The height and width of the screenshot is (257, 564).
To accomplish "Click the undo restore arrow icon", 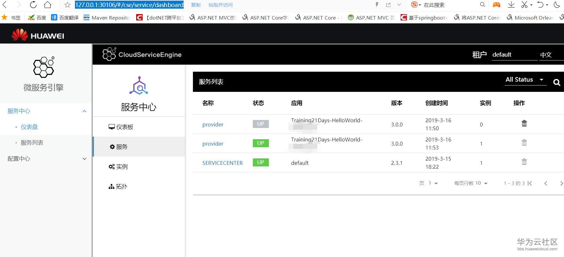I will pyautogui.click(x=541, y=5).
